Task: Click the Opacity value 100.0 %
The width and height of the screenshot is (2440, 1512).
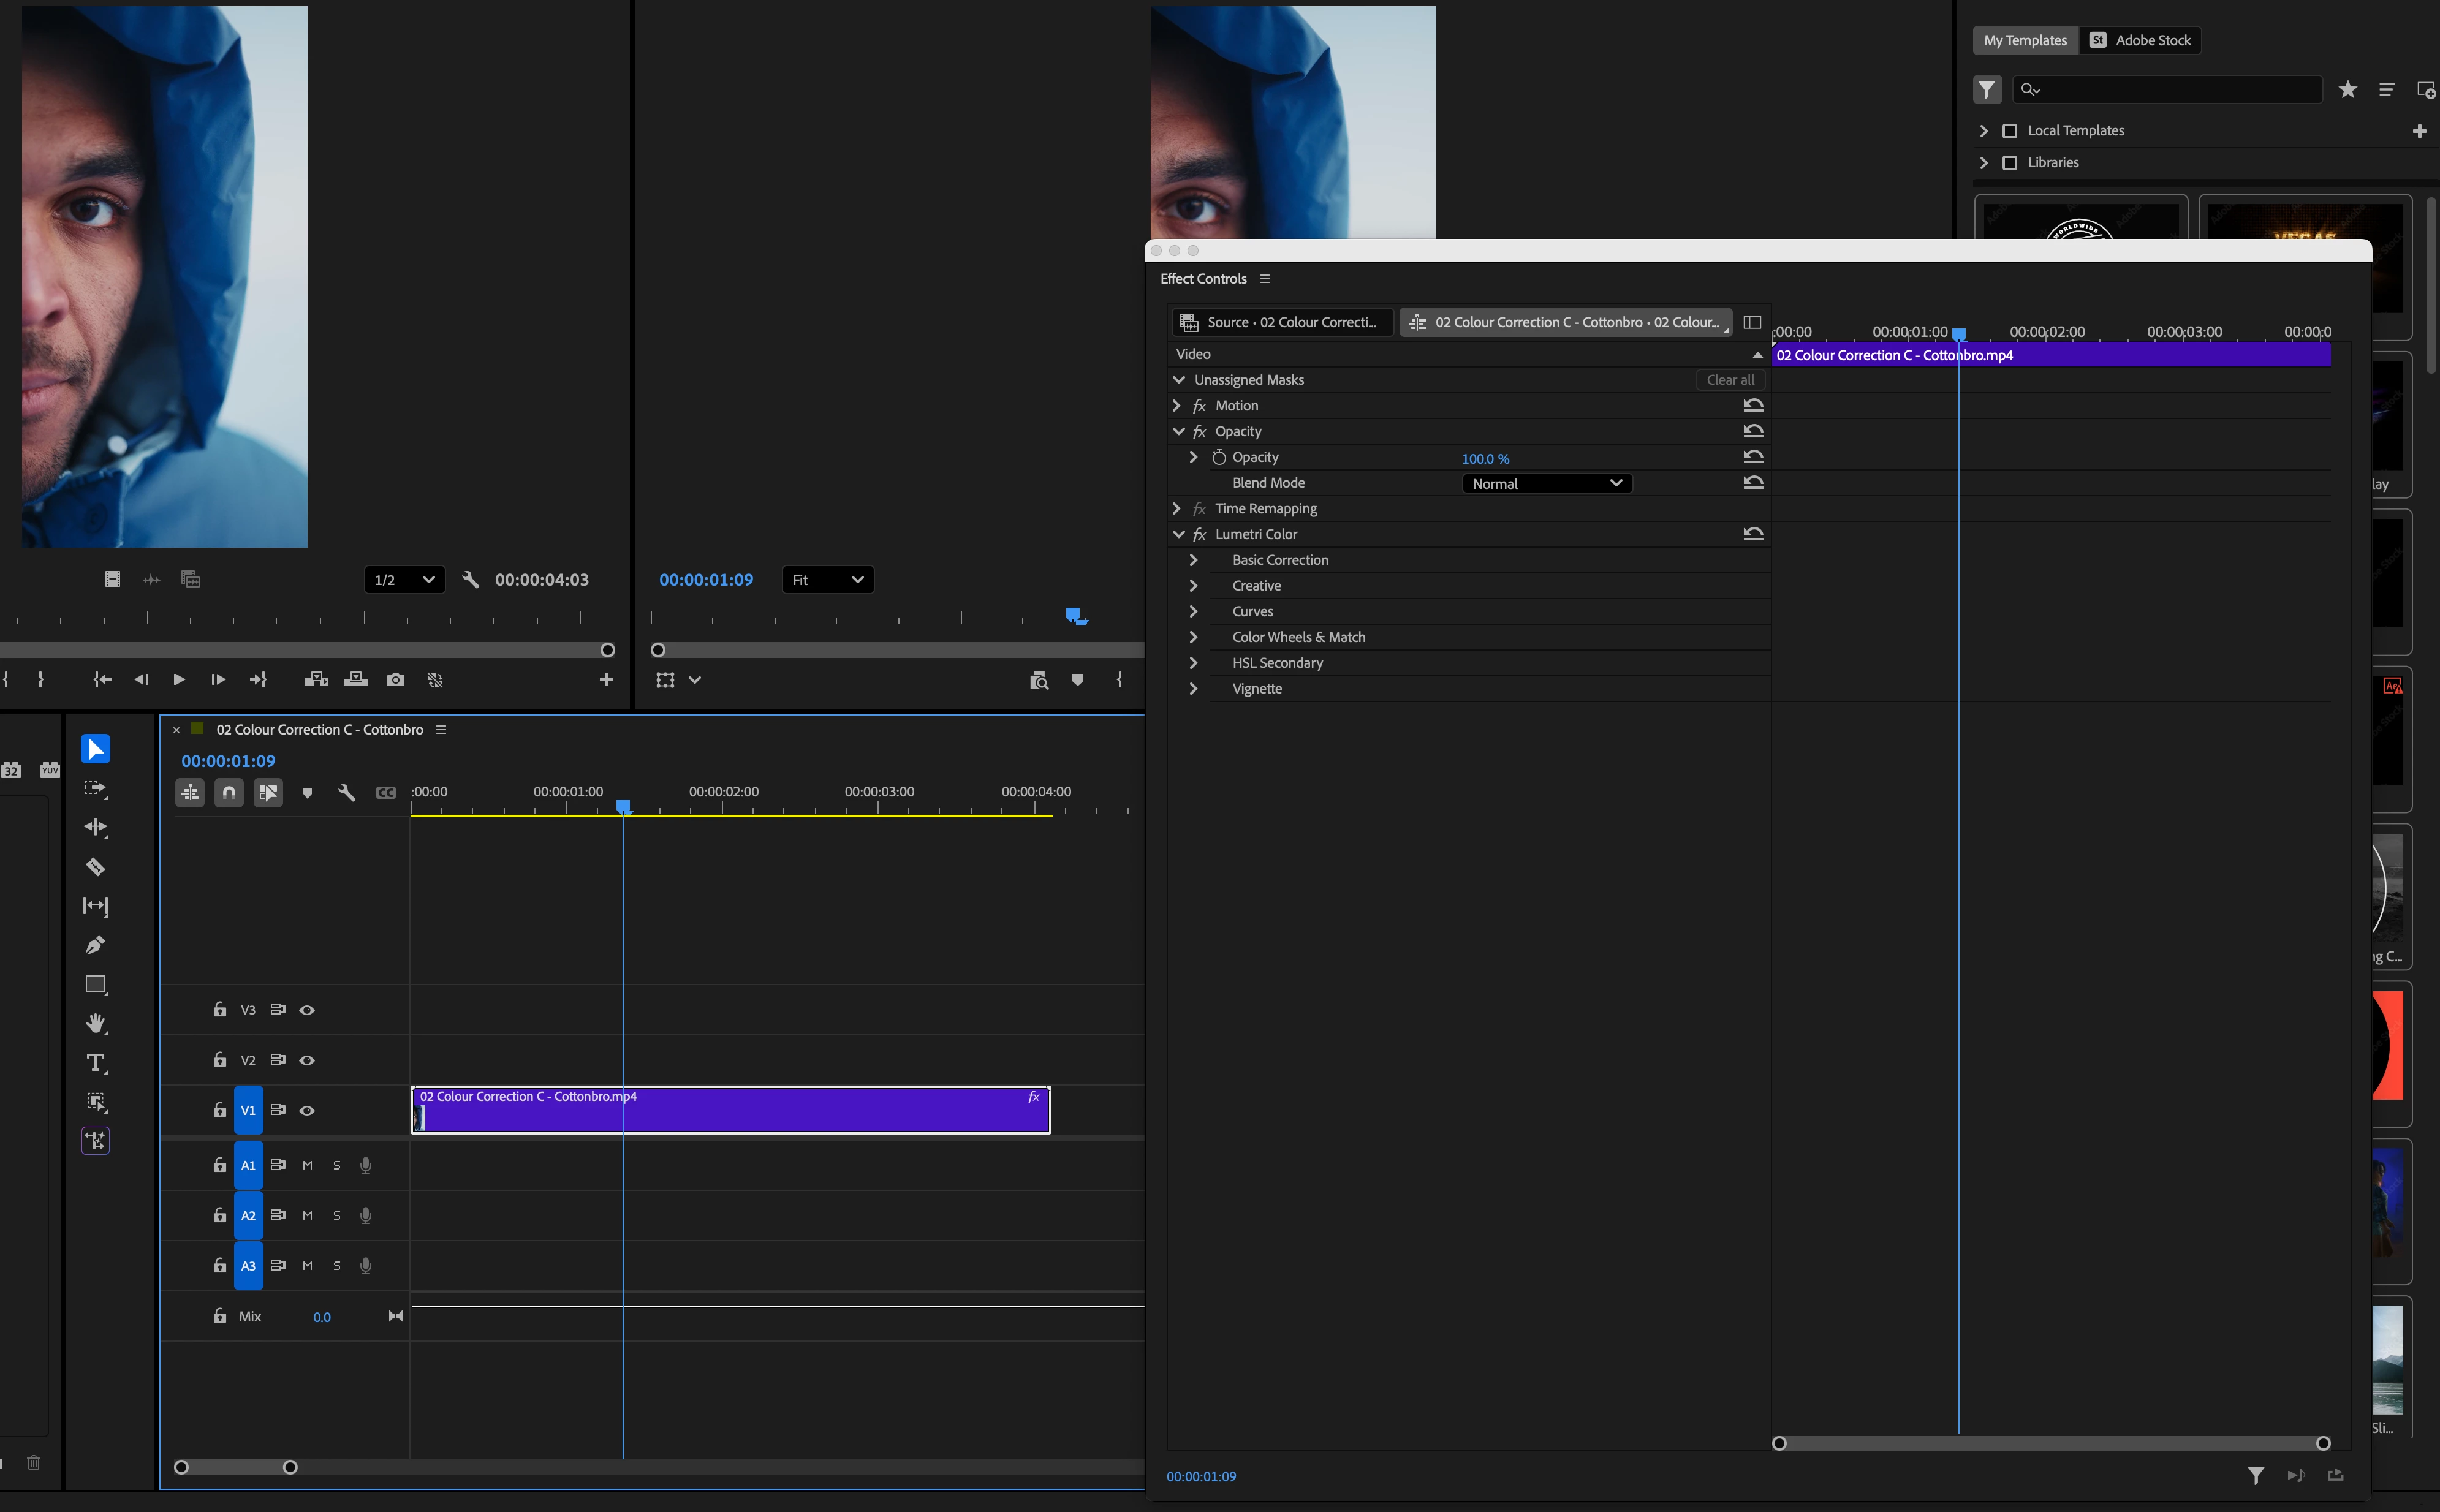Action: coord(1485,458)
